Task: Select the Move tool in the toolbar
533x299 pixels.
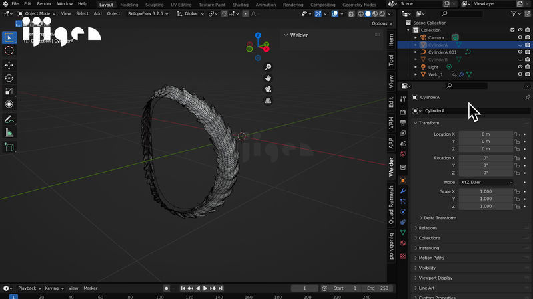Action: point(9,66)
